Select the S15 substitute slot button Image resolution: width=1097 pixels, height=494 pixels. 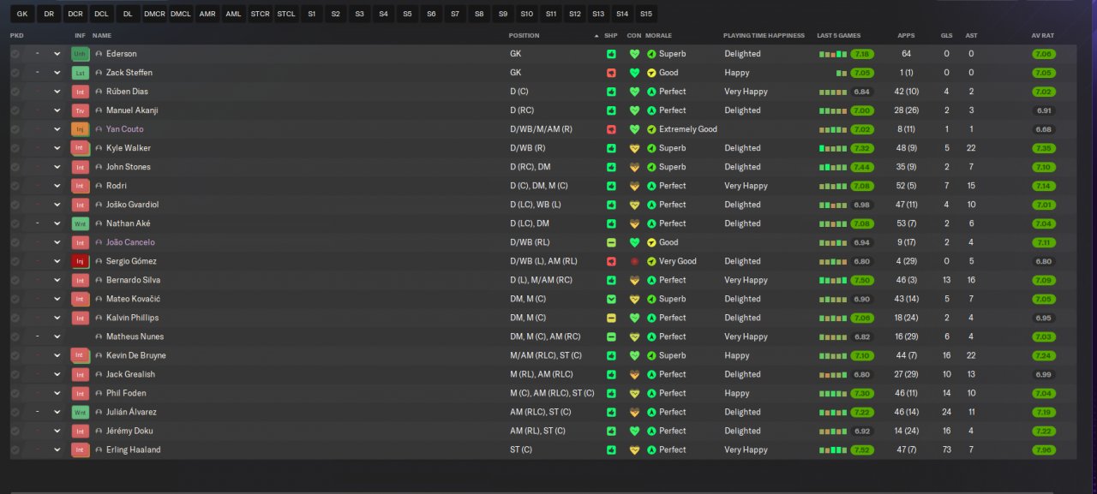point(646,14)
